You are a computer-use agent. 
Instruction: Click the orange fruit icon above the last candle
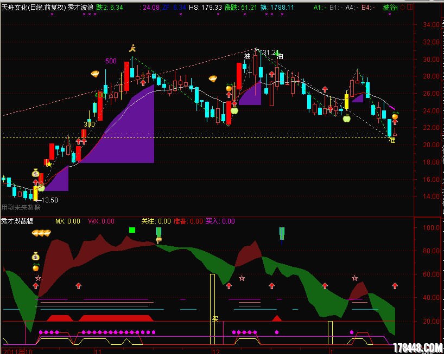point(395,115)
